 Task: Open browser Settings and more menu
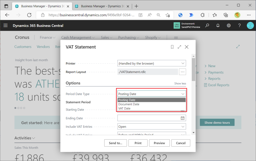(x=249, y=15)
